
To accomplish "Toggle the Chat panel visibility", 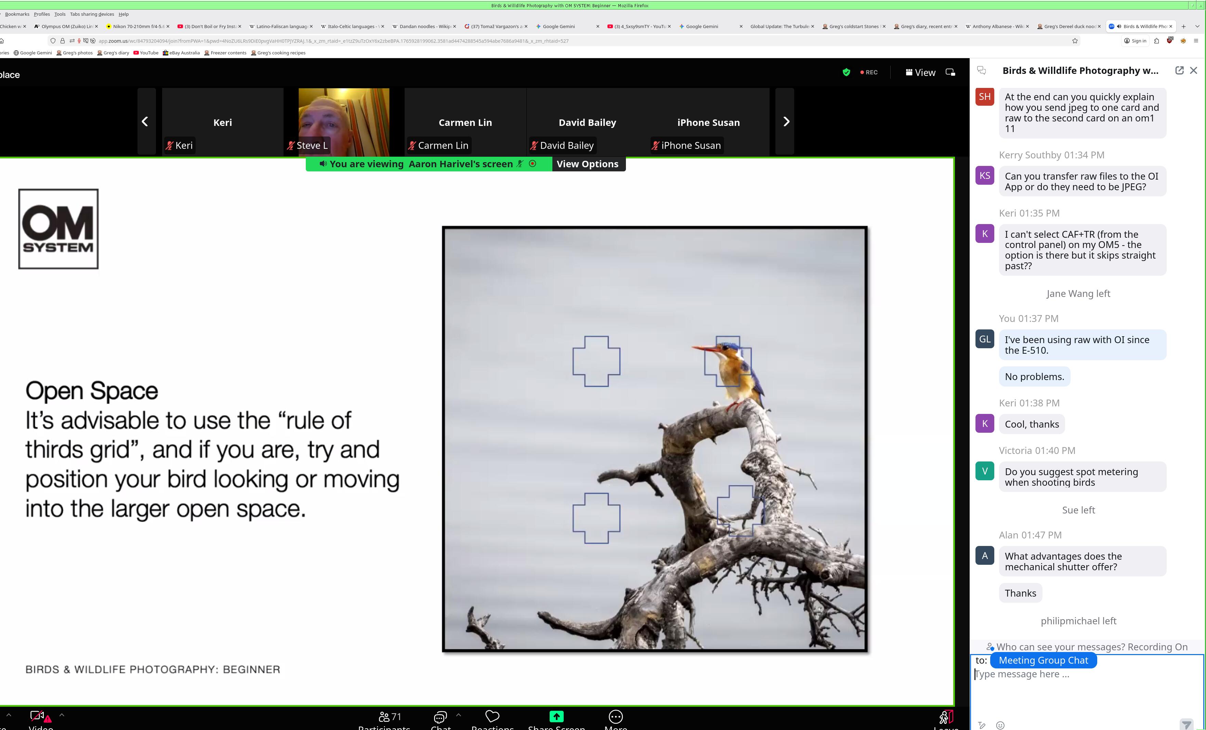I will coord(440,717).
